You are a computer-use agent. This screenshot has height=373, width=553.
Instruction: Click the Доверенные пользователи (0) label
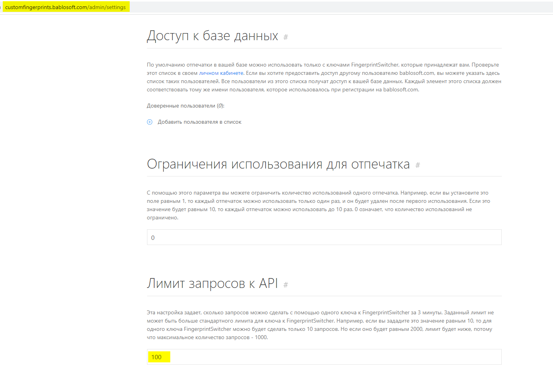point(185,106)
